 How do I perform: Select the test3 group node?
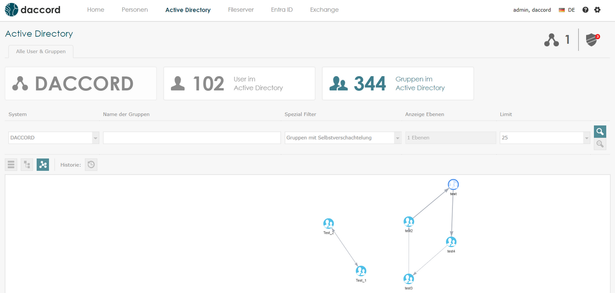tap(409, 279)
